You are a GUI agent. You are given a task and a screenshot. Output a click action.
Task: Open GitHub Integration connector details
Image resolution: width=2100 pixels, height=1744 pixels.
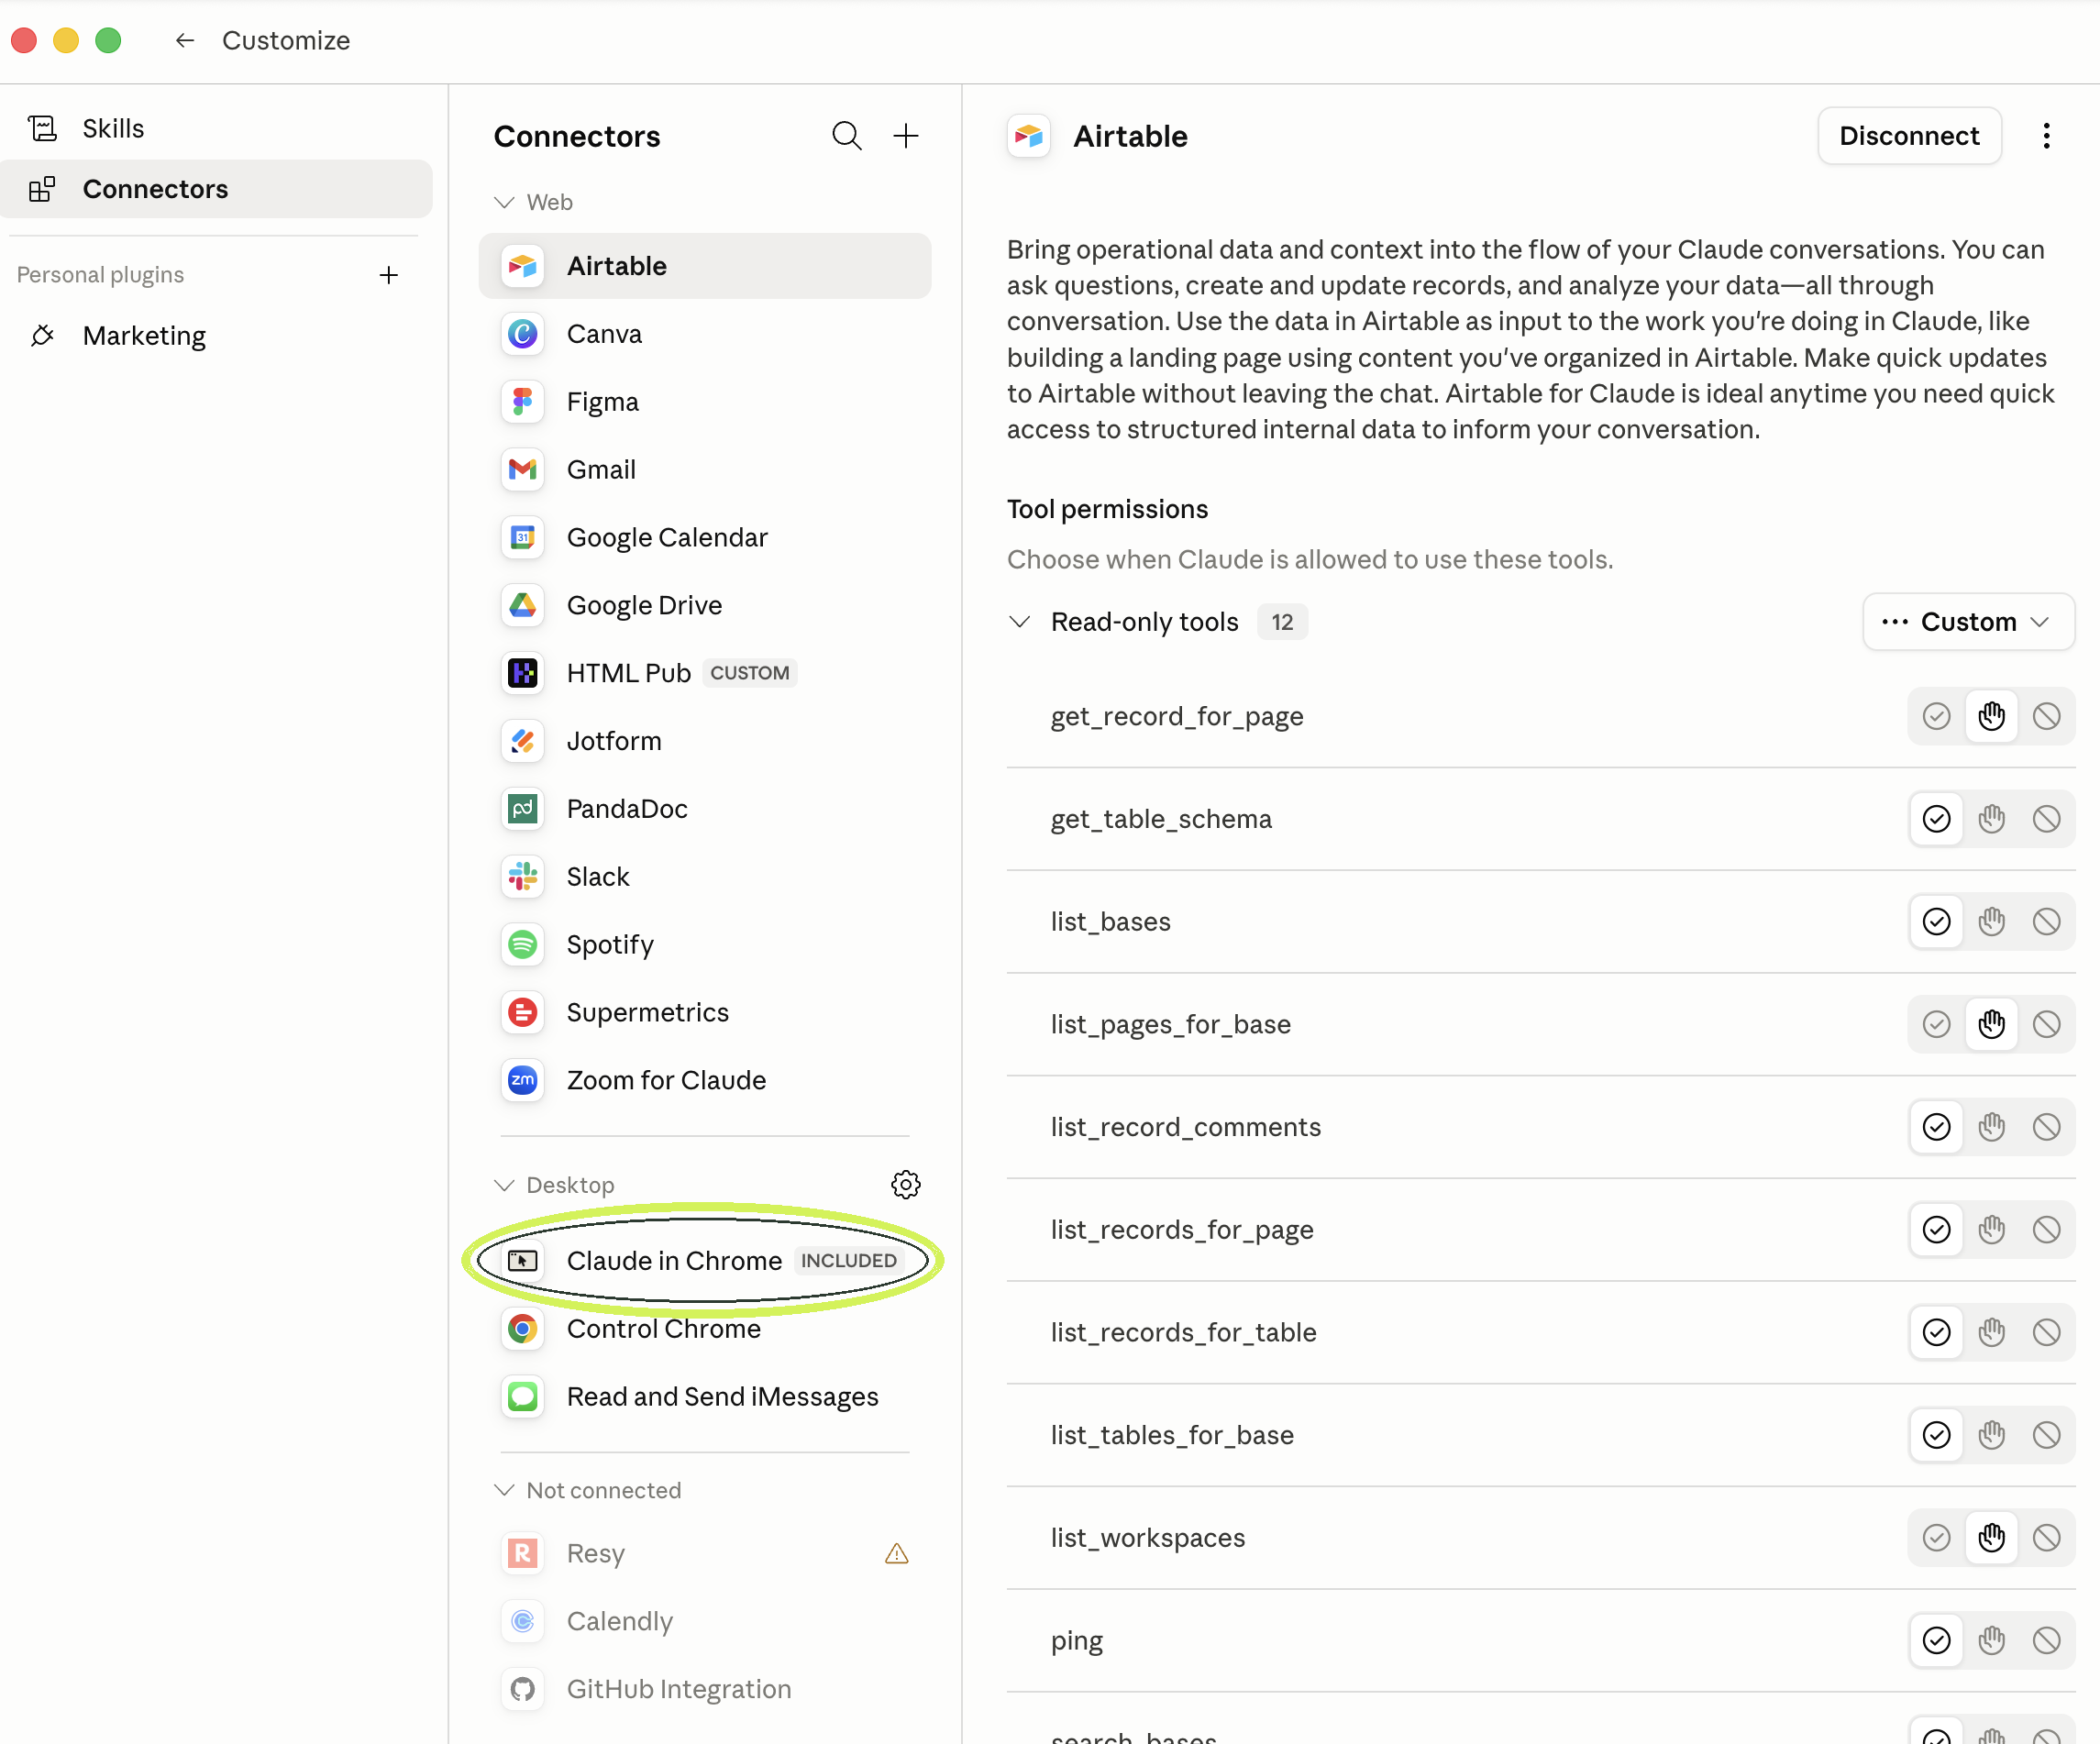[x=705, y=1689]
